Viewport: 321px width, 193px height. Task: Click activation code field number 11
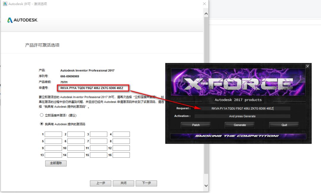pyautogui.click(x=98, y=148)
